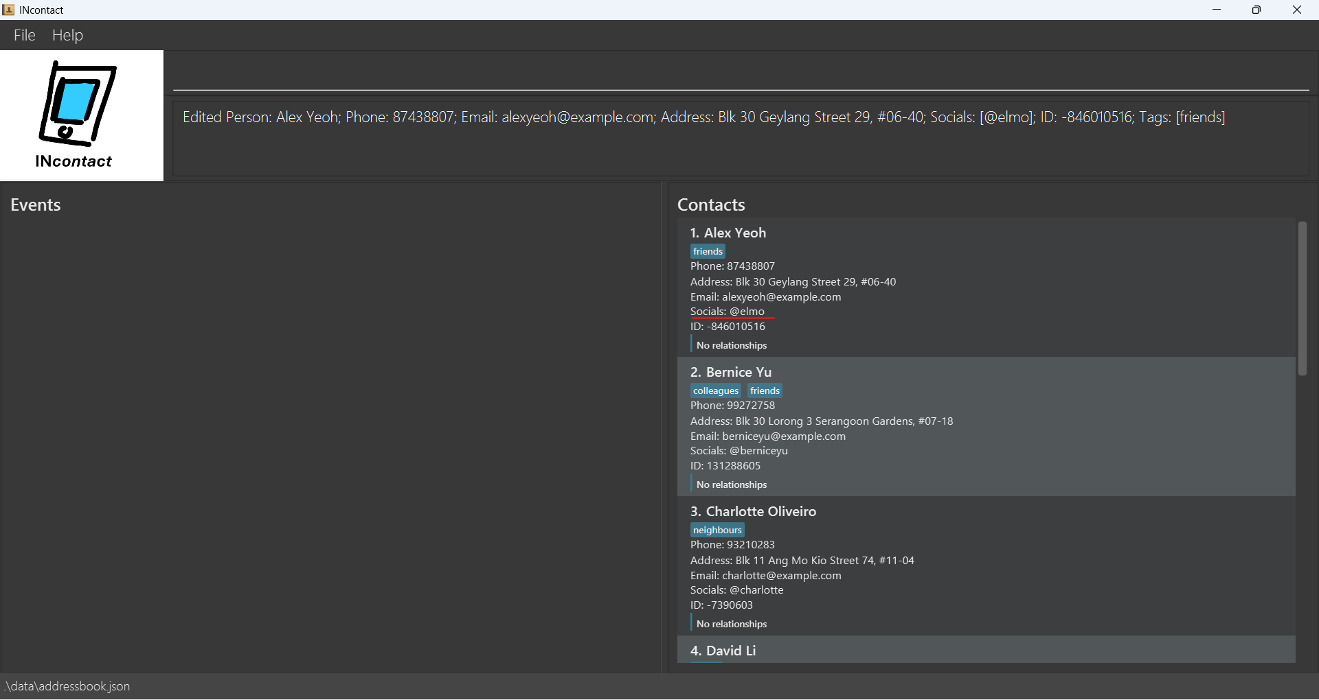
Task: Click the friends tag on Alex Yeoh
Action: pyautogui.click(x=708, y=251)
